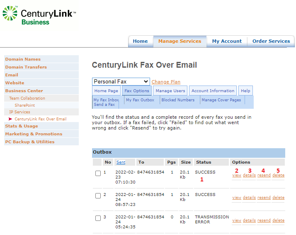Open SharePoint in the sidebar
296x235 pixels.
coord(25,105)
